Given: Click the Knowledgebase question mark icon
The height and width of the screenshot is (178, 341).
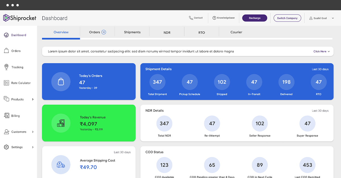Looking at the screenshot, I should point(214,18).
